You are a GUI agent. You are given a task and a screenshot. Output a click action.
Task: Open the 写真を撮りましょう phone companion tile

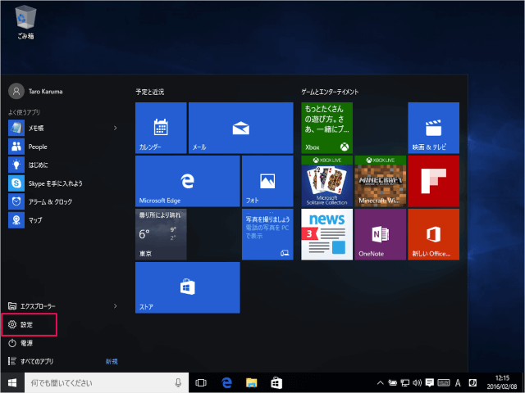click(267, 234)
